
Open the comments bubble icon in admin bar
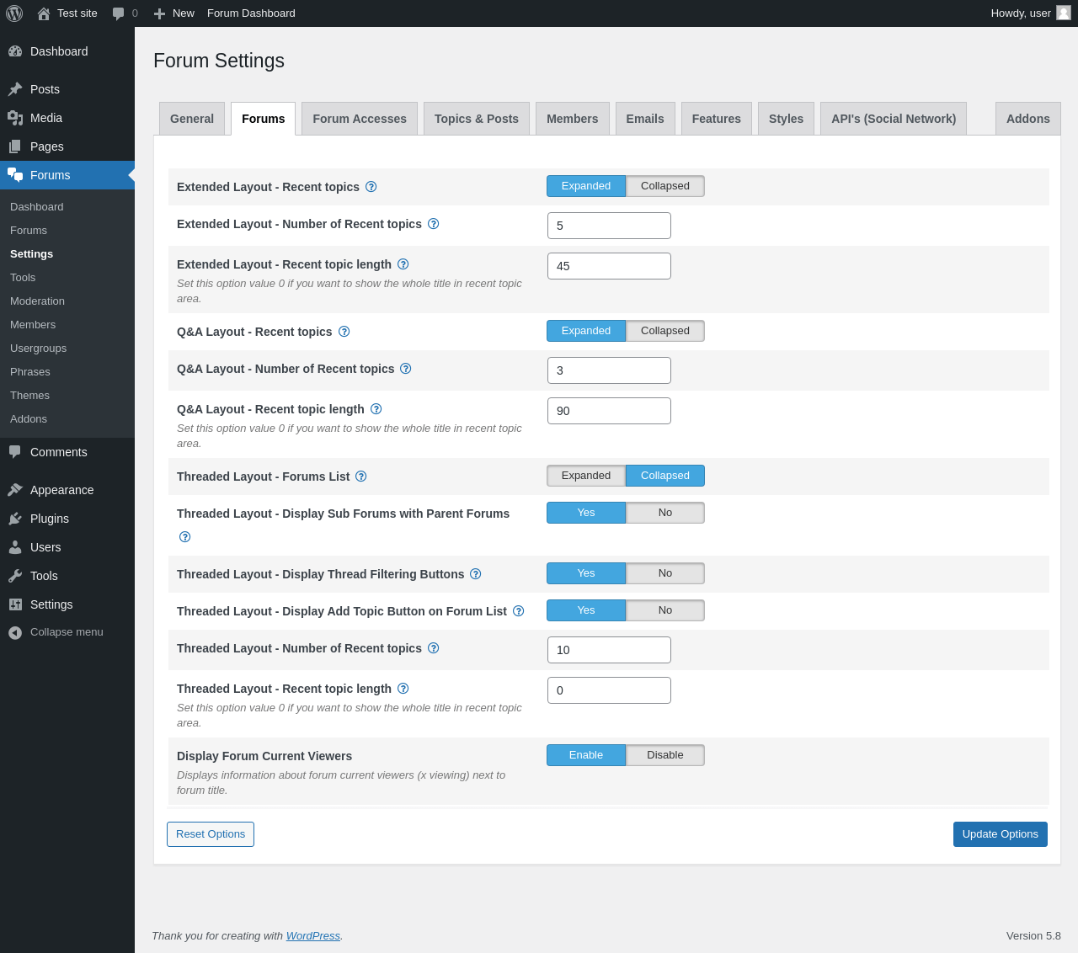[119, 13]
